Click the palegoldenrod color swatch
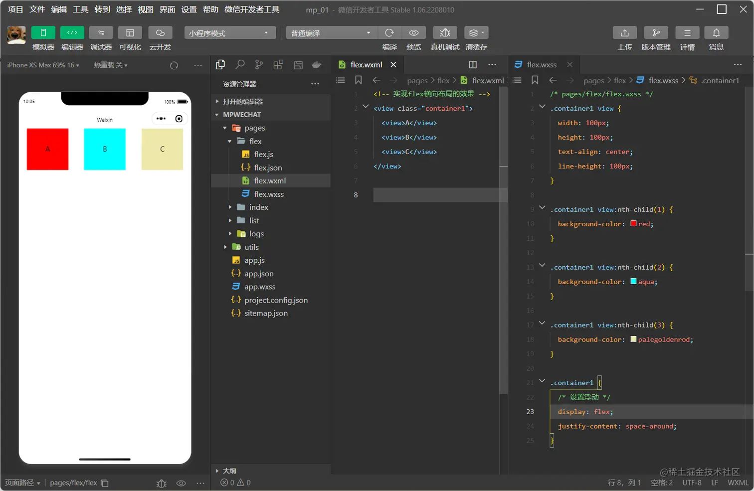754x491 pixels. coord(633,339)
